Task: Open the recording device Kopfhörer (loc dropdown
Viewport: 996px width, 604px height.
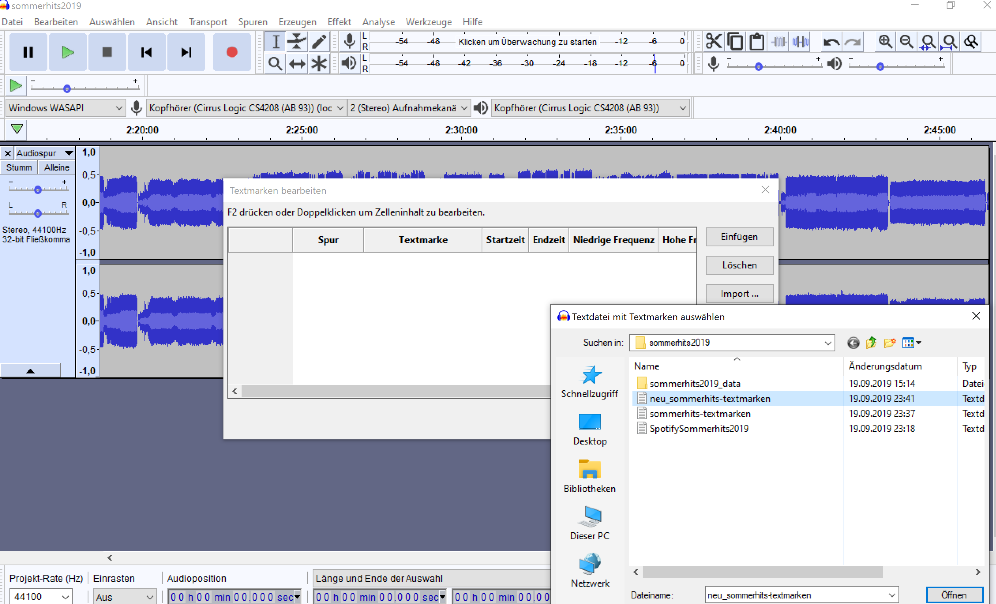Action: coord(246,108)
